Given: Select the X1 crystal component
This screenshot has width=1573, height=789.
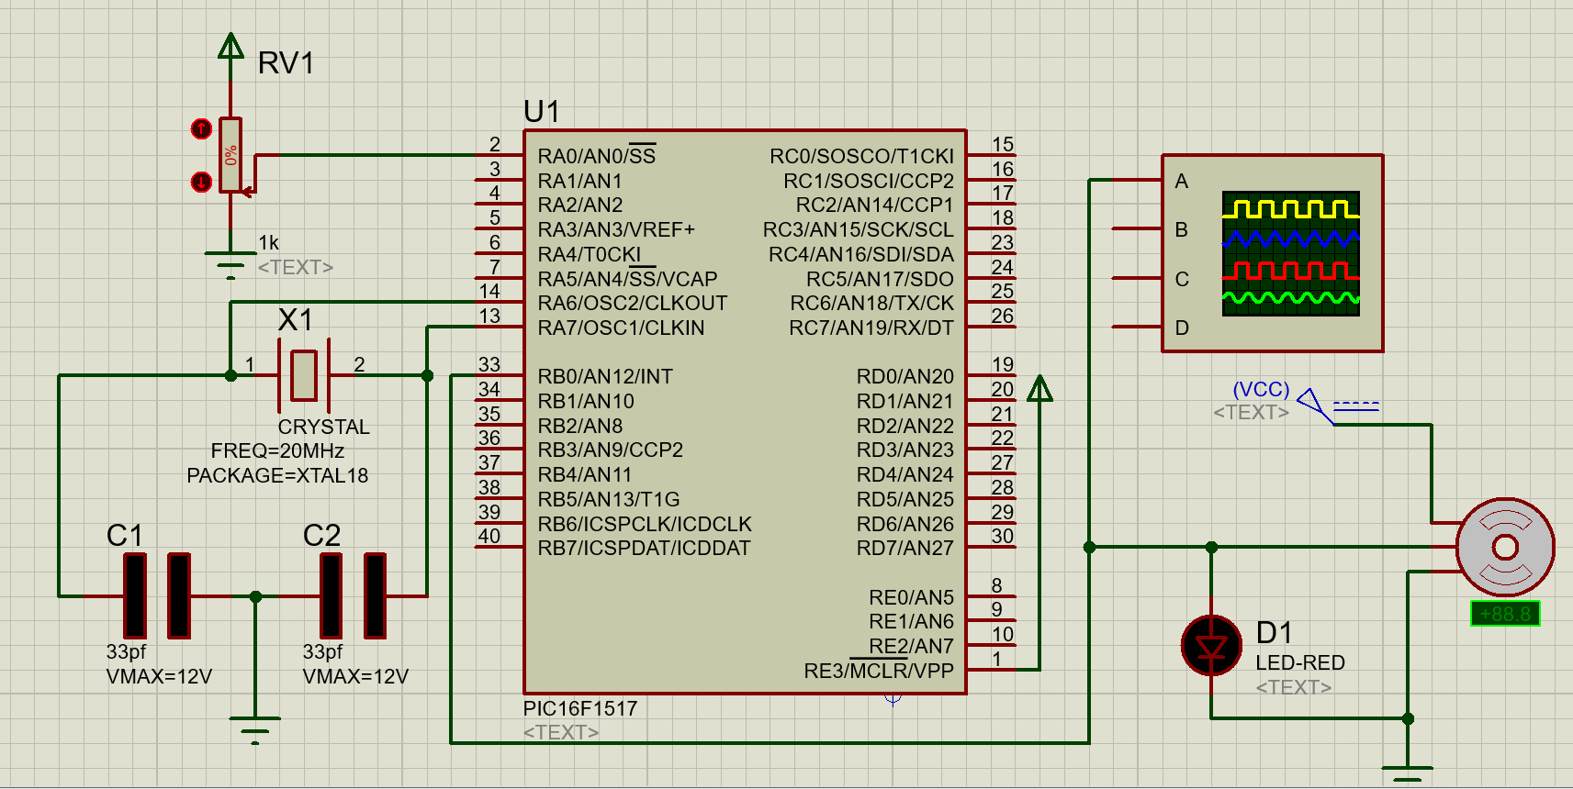Looking at the screenshot, I should [x=304, y=374].
